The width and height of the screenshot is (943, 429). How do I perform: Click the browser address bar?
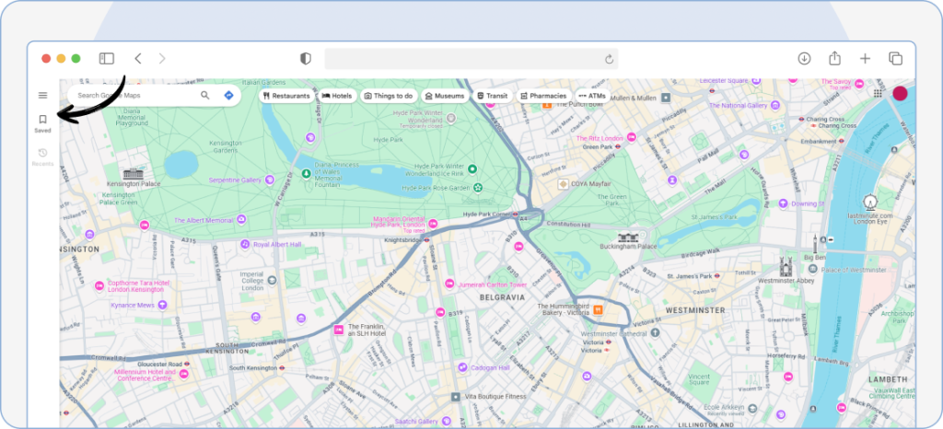471,58
